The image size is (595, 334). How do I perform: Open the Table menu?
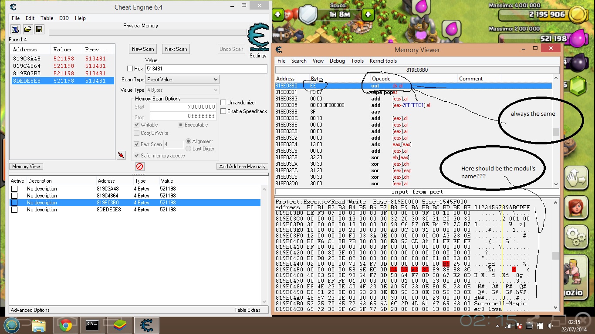pyautogui.click(x=47, y=18)
